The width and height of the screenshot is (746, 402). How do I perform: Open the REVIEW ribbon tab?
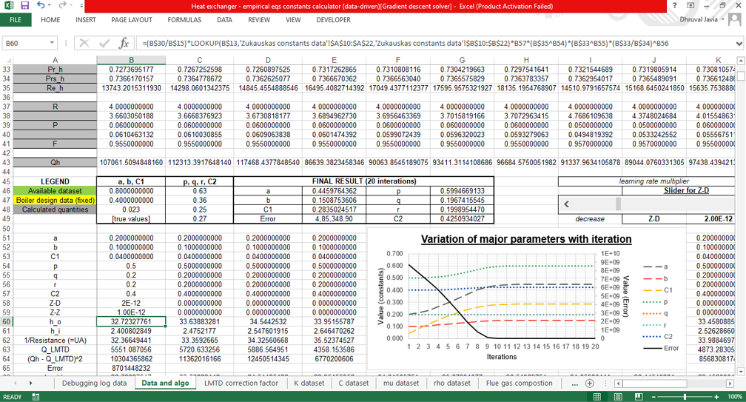click(x=259, y=19)
